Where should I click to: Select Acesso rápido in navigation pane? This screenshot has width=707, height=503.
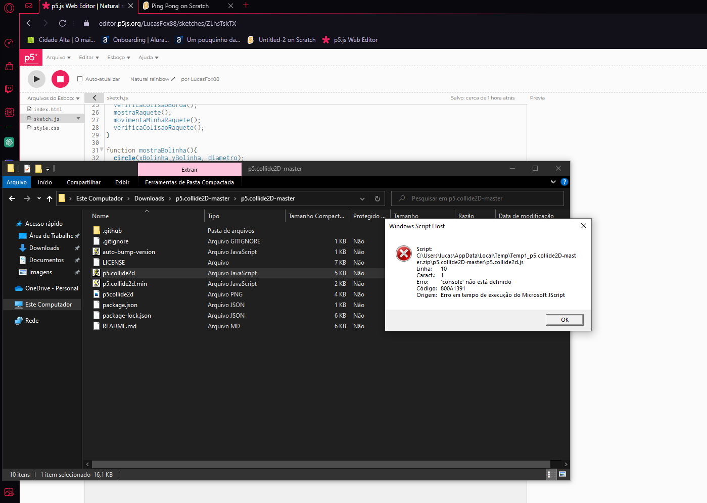[44, 224]
